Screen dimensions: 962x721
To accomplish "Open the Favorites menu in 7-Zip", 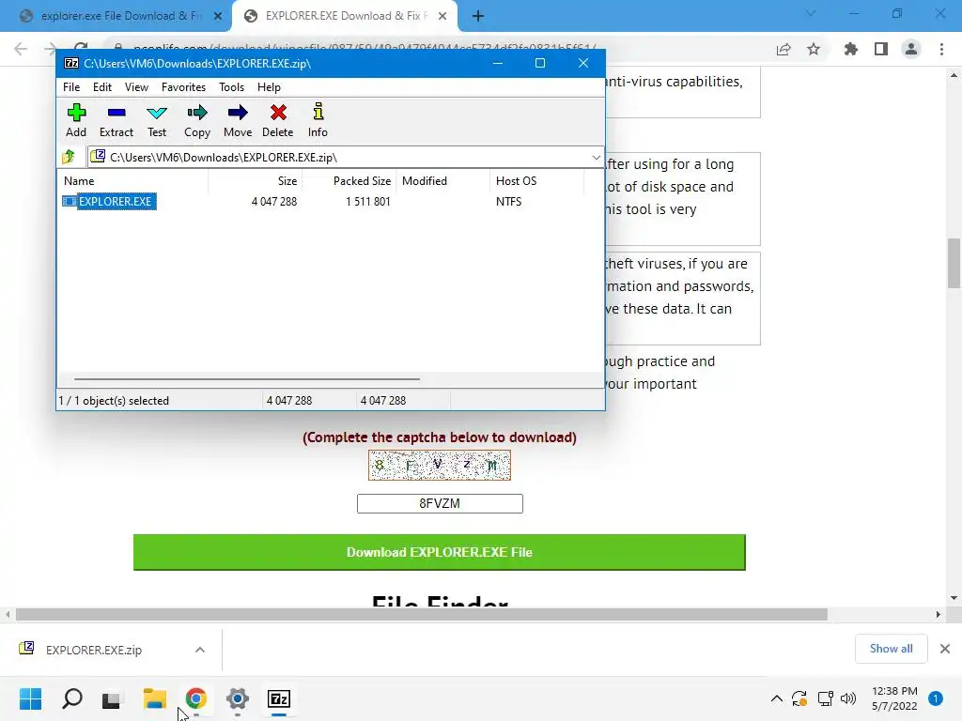I will (183, 87).
